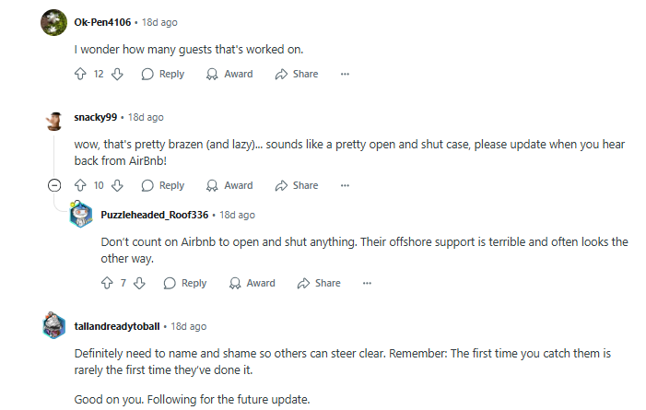Open more options on Puzzleheaded_Roof336's reply
The image size is (646, 410).
click(x=368, y=283)
